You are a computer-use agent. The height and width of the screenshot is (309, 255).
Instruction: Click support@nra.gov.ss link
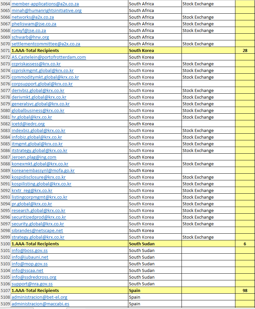(x=32, y=284)
